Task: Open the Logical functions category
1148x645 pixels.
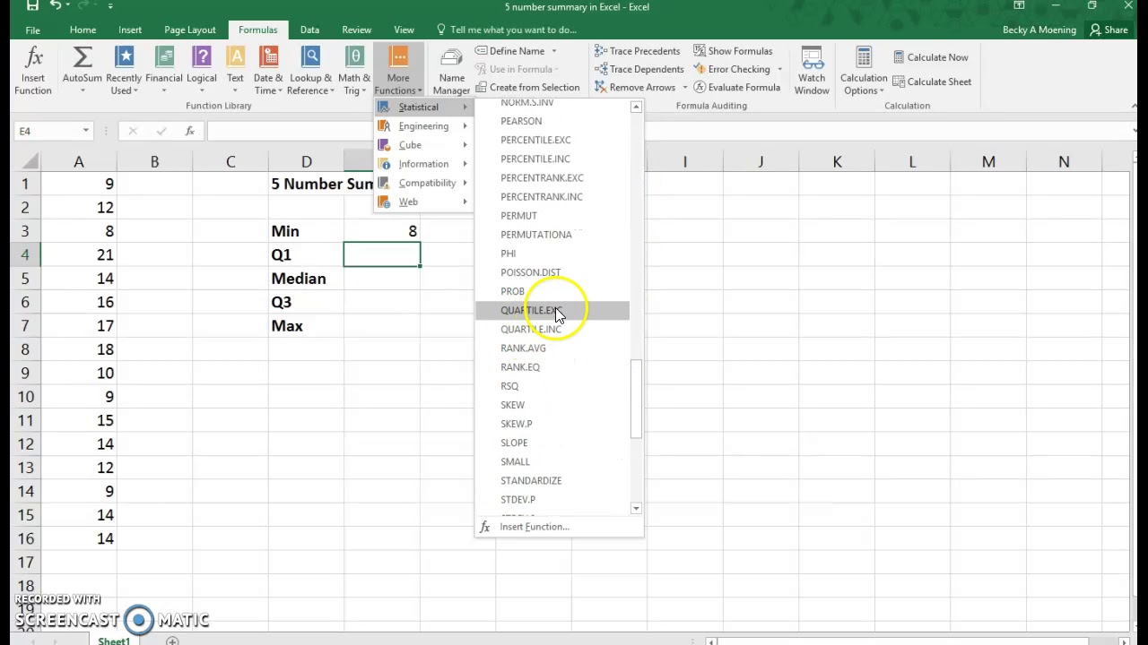Action: click(x=202, y=72)
